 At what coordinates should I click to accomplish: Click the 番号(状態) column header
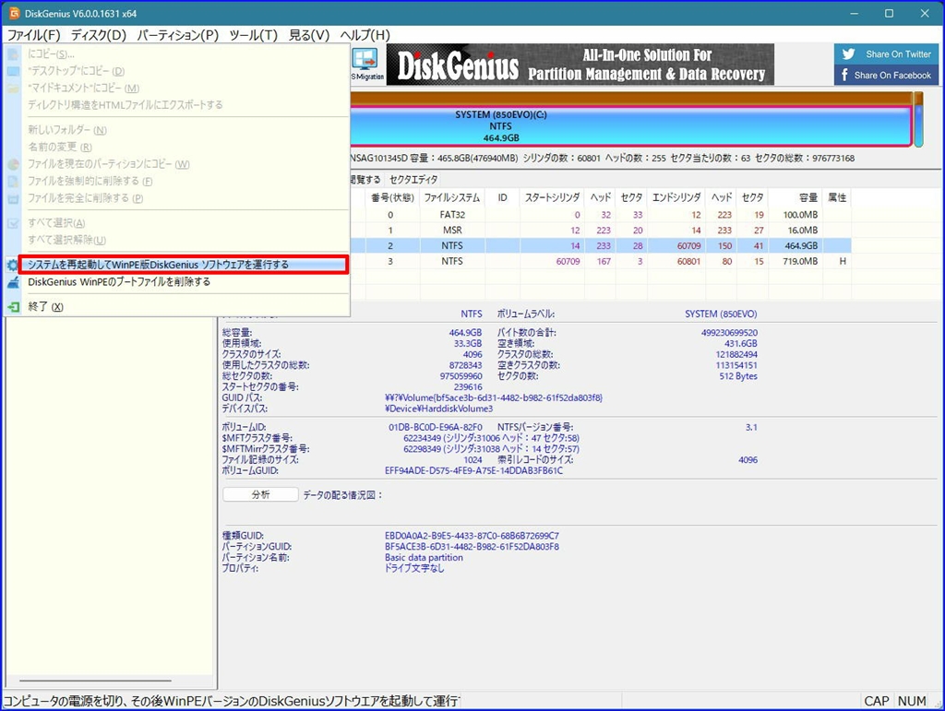[392, 197]
